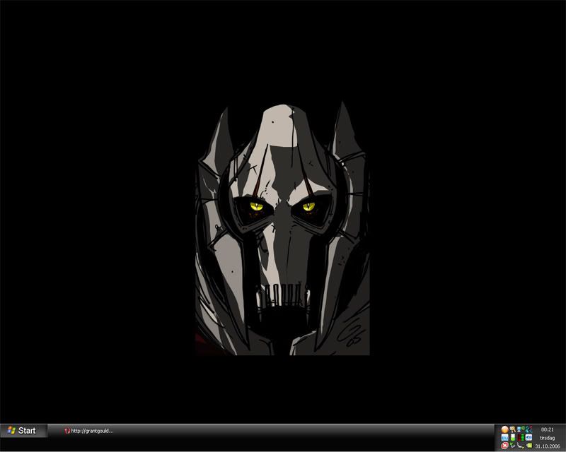Viewport: 566px width, 452px height.
Task: Click the keys tray icon
Action: click(512, 429)
